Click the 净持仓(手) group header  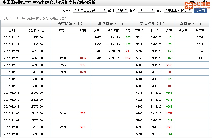click(x=192, y=24)
